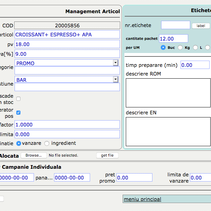
Task: Choose the ingredient radio option
Action: (48, 143)
